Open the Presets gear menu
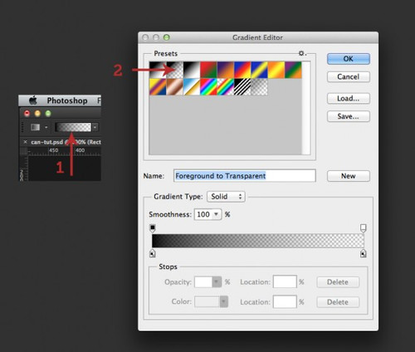Viewport: 415px width, 352px height. [x=302, y=53]
